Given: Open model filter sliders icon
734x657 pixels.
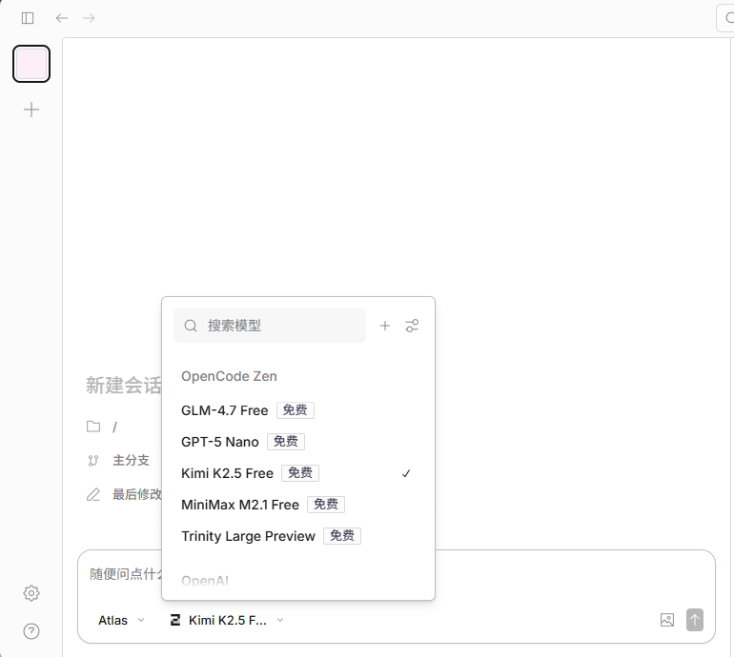Looking at the screenshot, I should [x=412, y=326].
